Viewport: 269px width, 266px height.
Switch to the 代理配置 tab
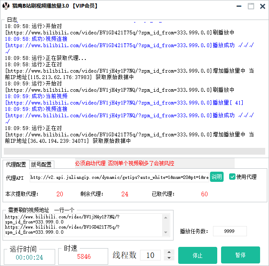(x=16, y=164)
